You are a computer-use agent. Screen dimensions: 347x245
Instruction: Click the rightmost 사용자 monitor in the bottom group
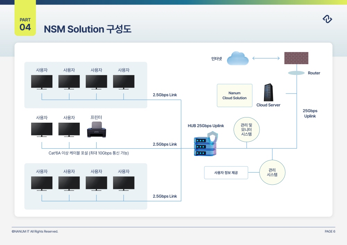pyautogui.click(x=124, y=184)
